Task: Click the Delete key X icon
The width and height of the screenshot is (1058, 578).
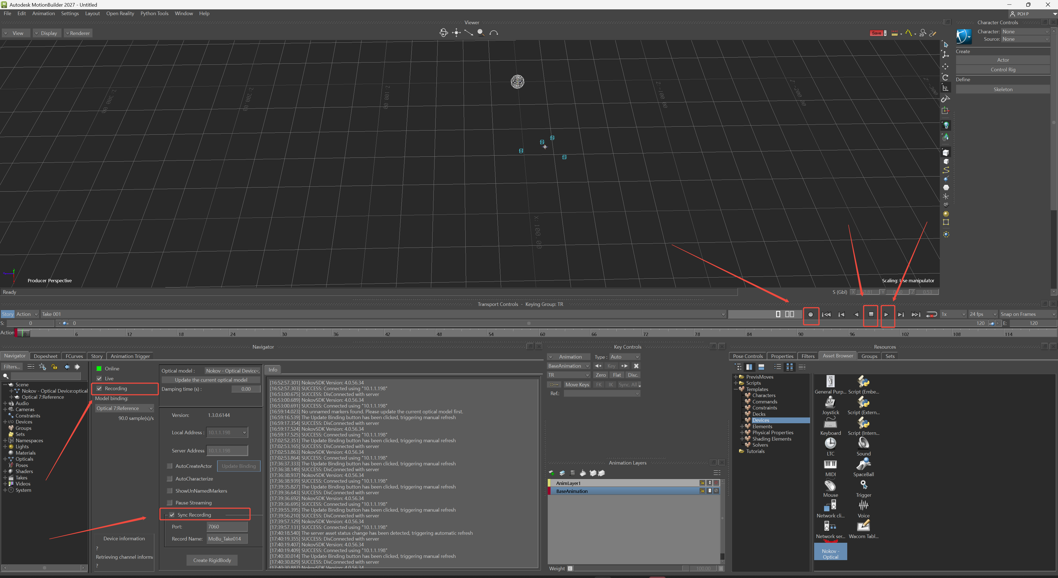Action: coord(636,366)
